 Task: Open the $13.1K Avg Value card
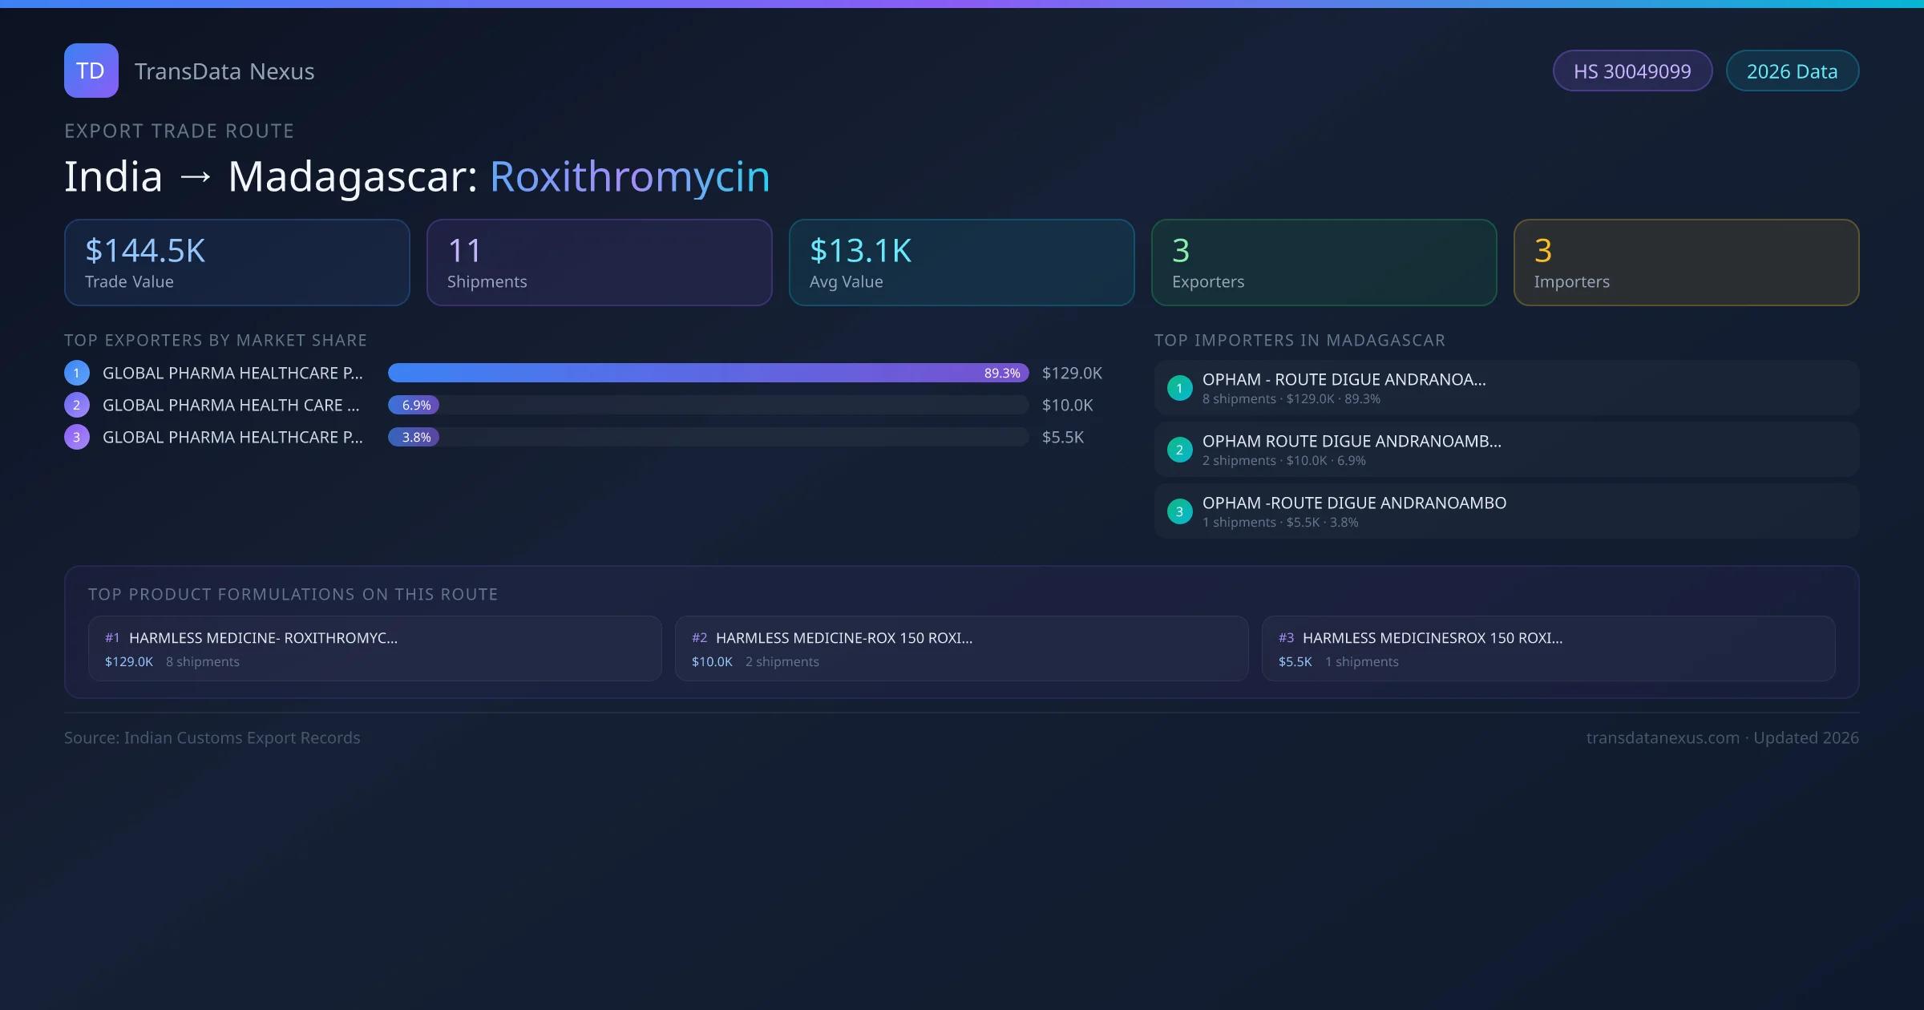tap(961, 263)
